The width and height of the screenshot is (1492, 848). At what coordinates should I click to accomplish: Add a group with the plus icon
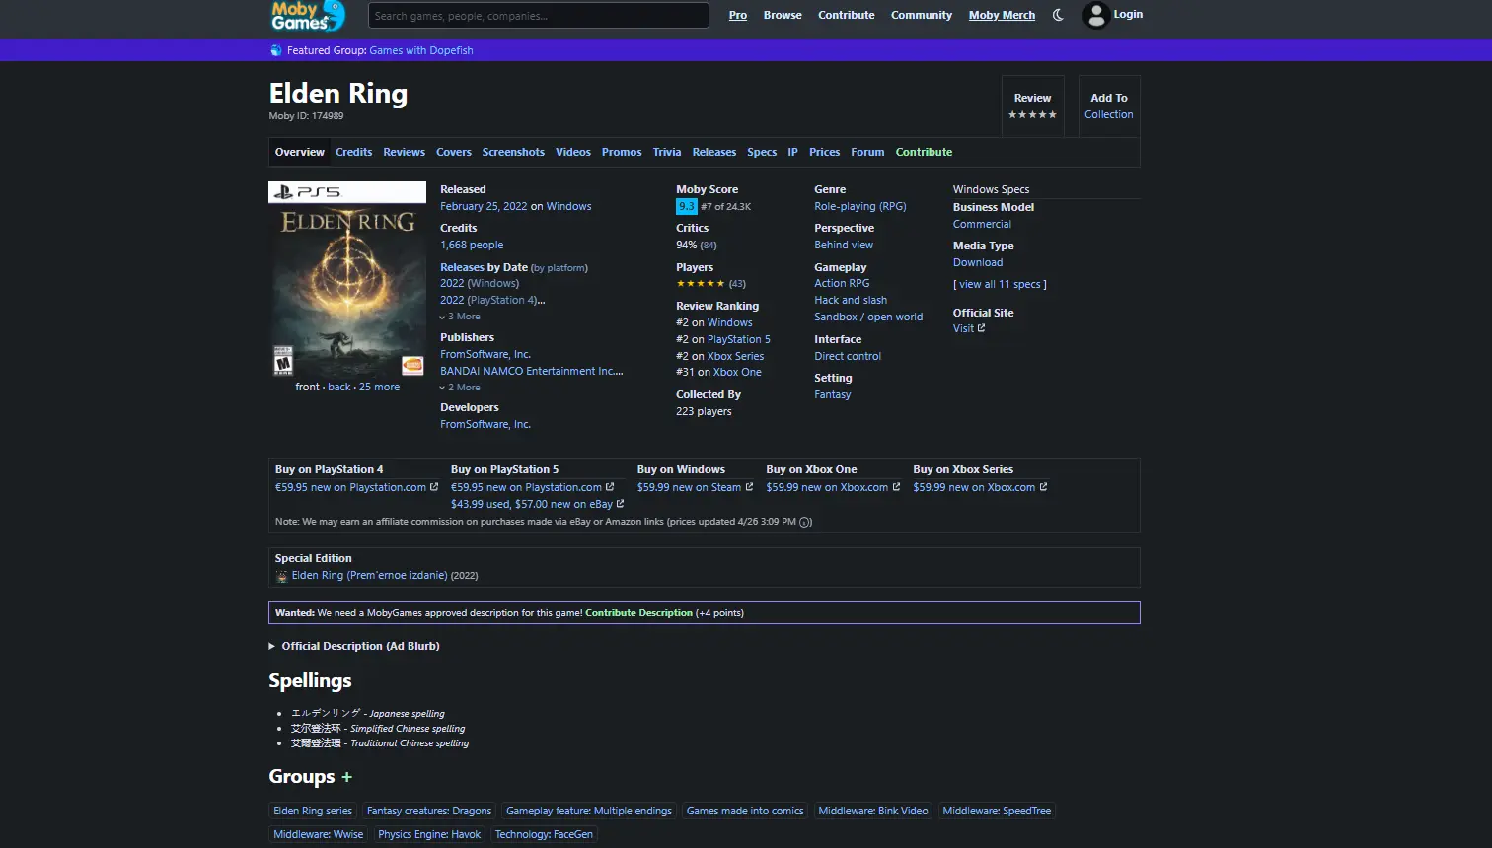tap(346, 777)
